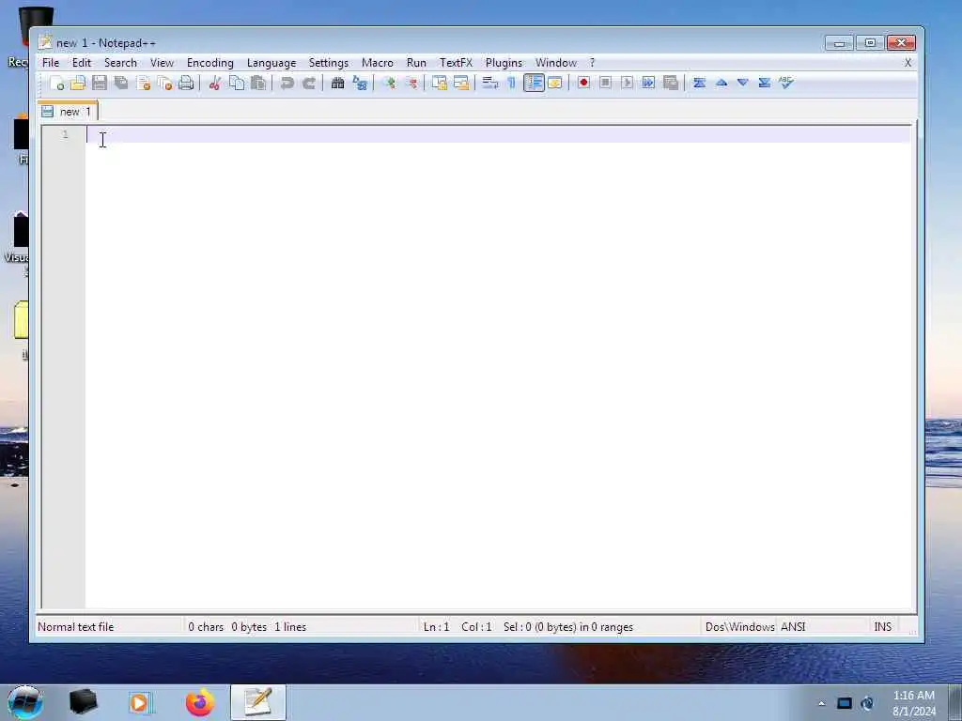Viewport: 962px width, 721px height.
Task: Start macro recording with red dot
Action: (583, 83)
